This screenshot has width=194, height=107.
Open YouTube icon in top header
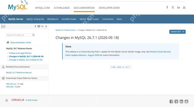click(184, 7)
